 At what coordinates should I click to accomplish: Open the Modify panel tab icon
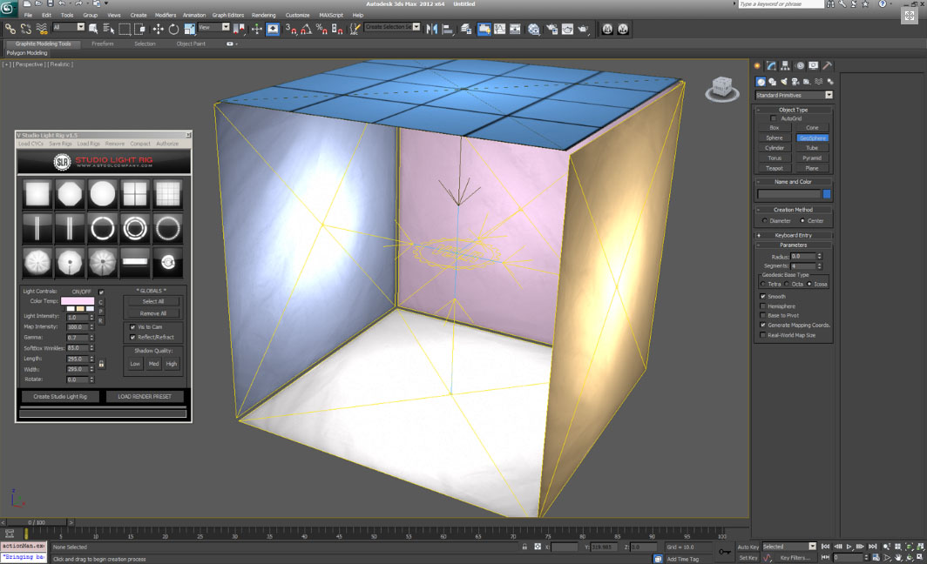(771, 65)
